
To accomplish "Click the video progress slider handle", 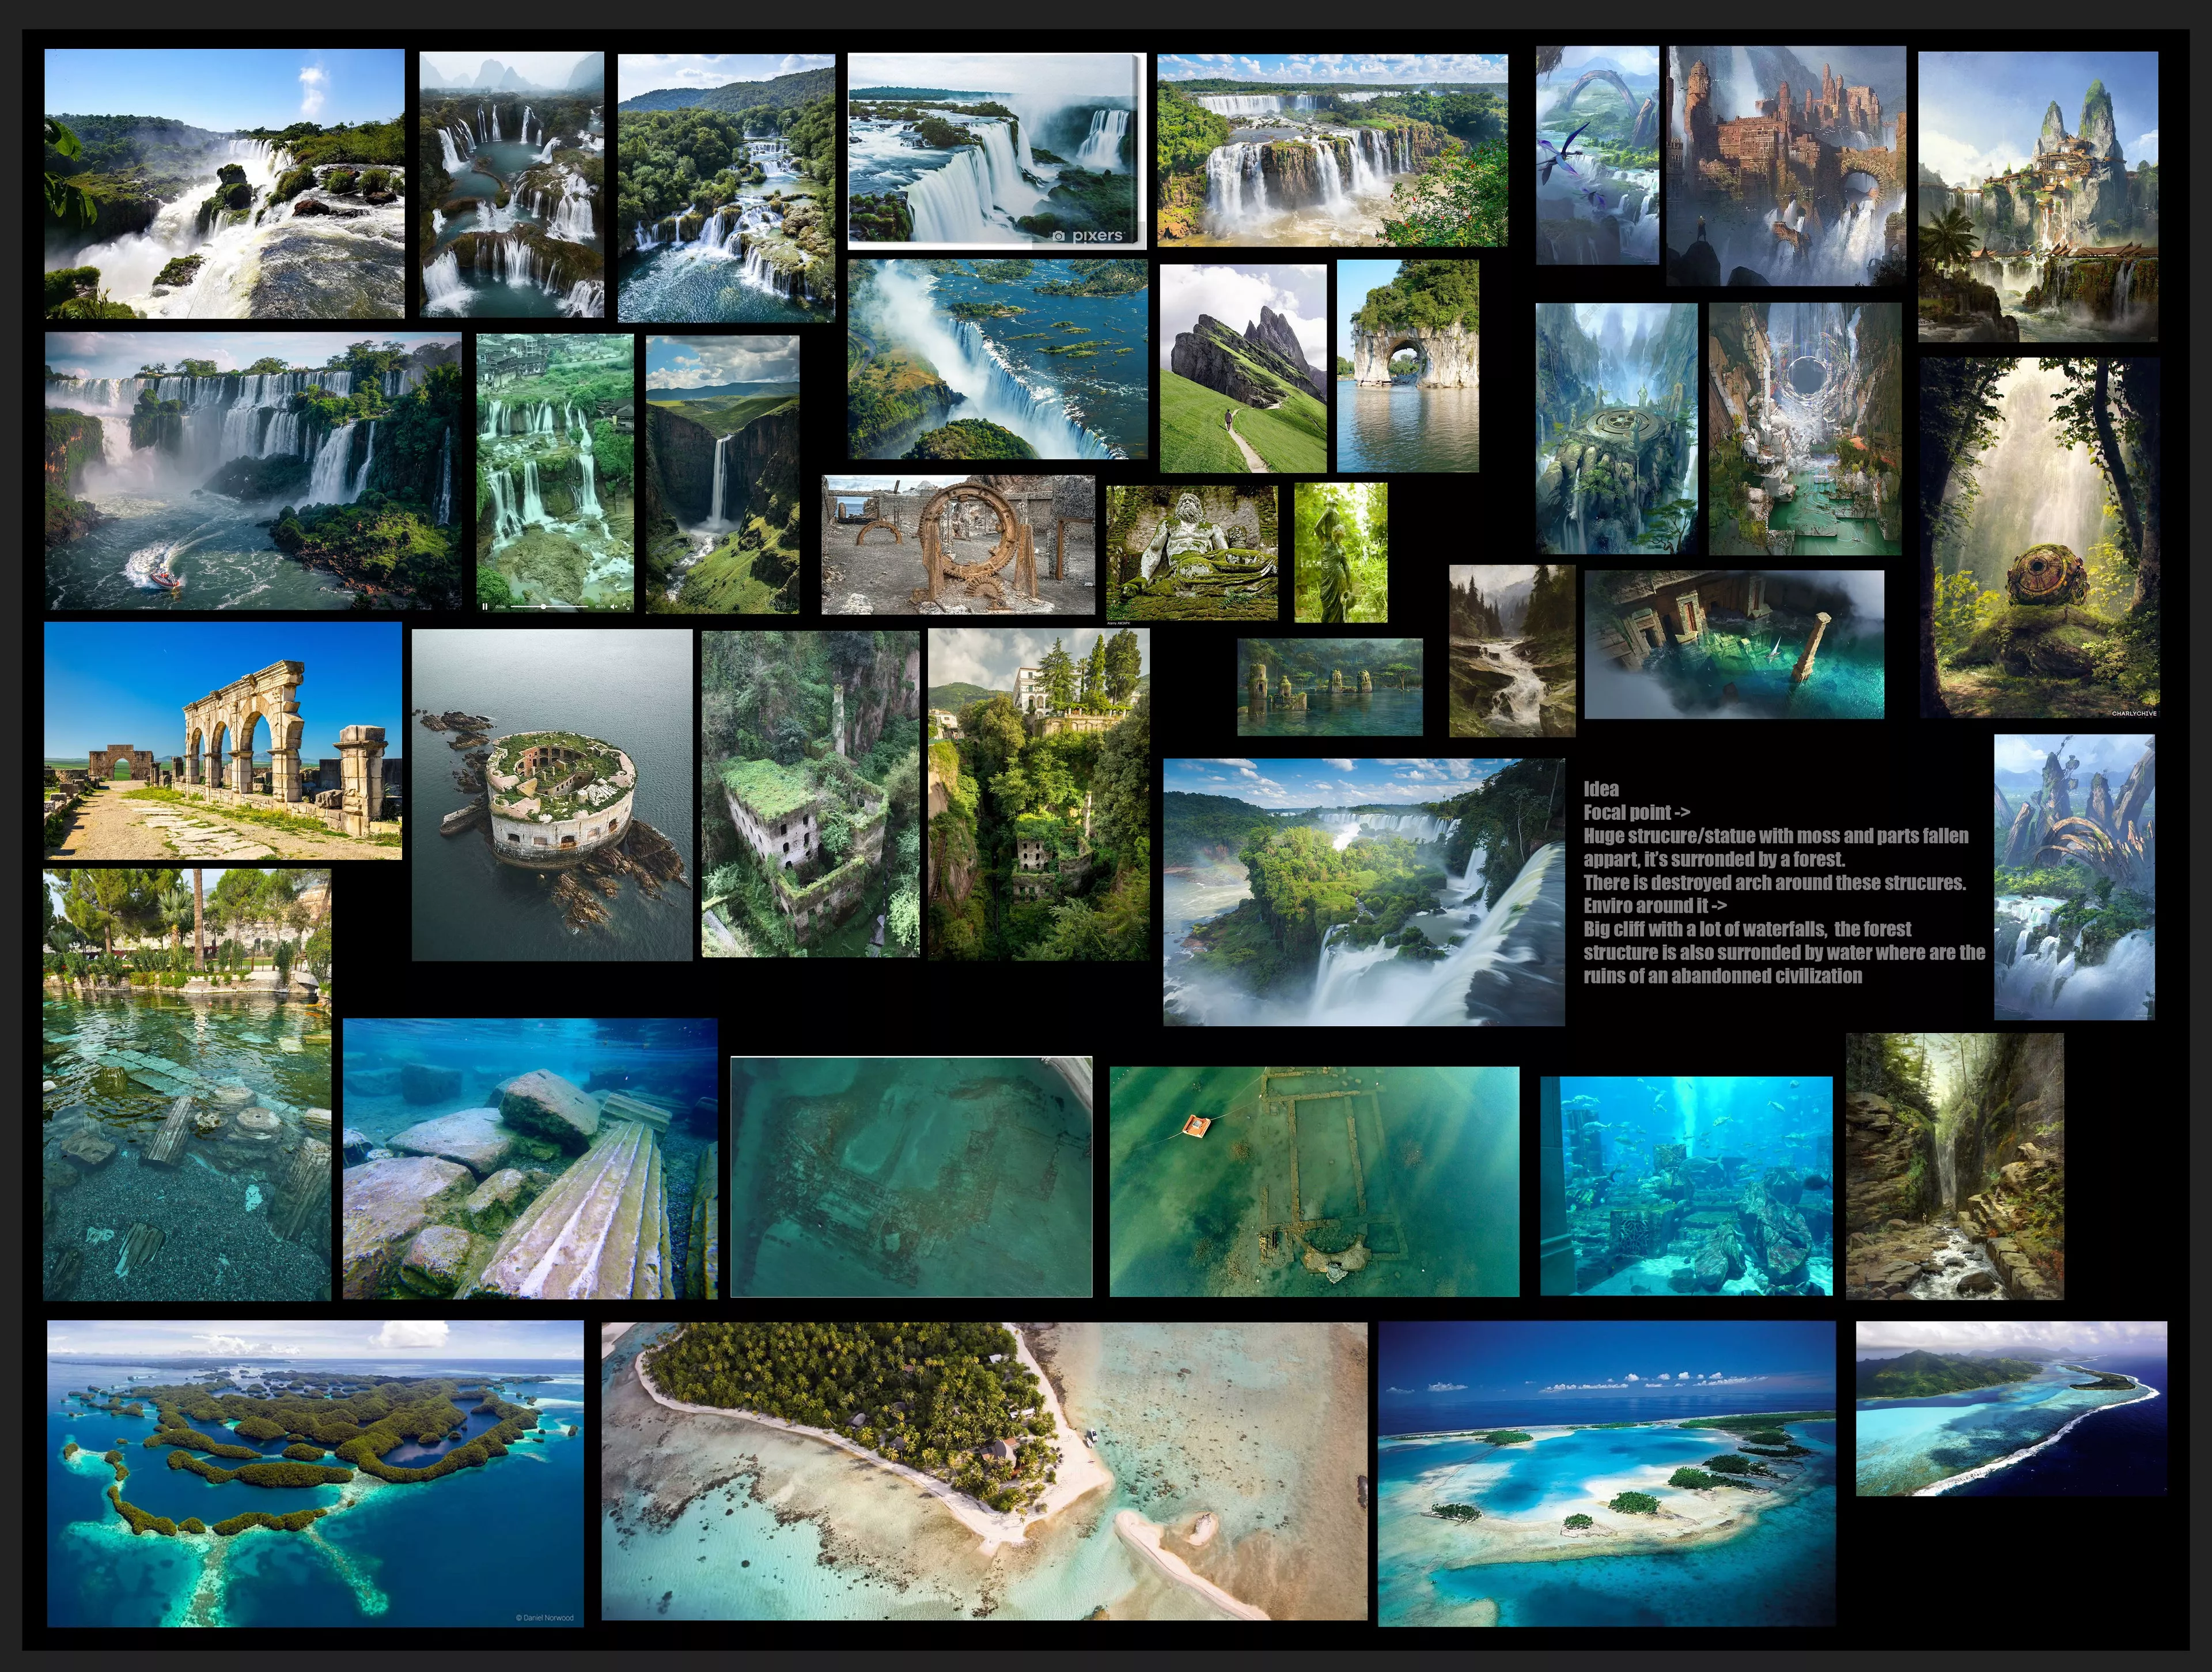I will 543,607.
